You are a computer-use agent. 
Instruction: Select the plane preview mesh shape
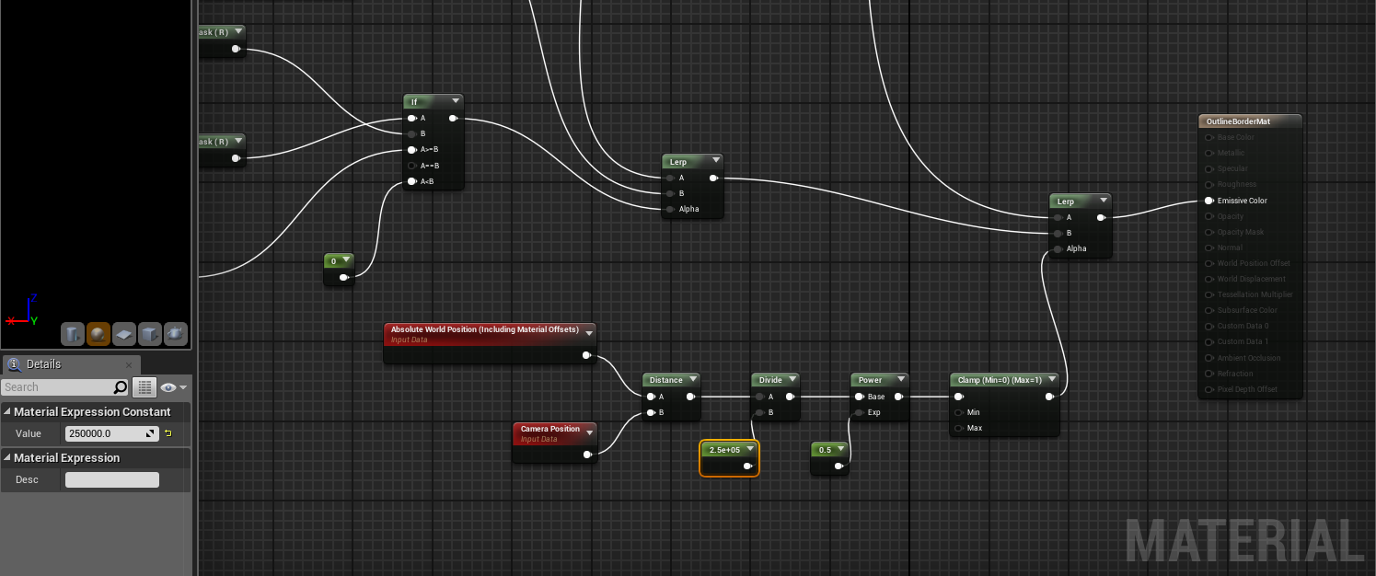click(123, 334)
